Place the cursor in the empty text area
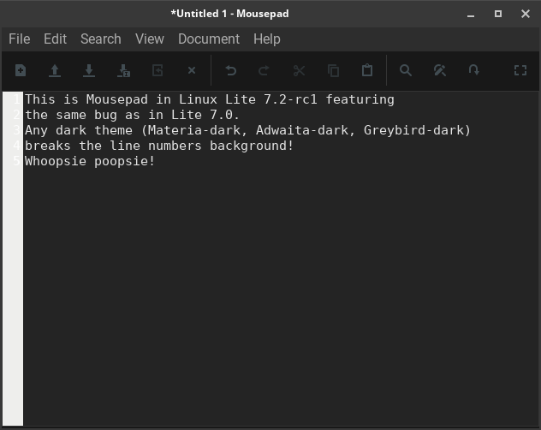Screen dimensions: 541x430 pos(274,300)
